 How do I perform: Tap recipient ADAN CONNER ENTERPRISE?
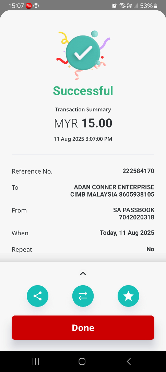click(x=114, y=187)
